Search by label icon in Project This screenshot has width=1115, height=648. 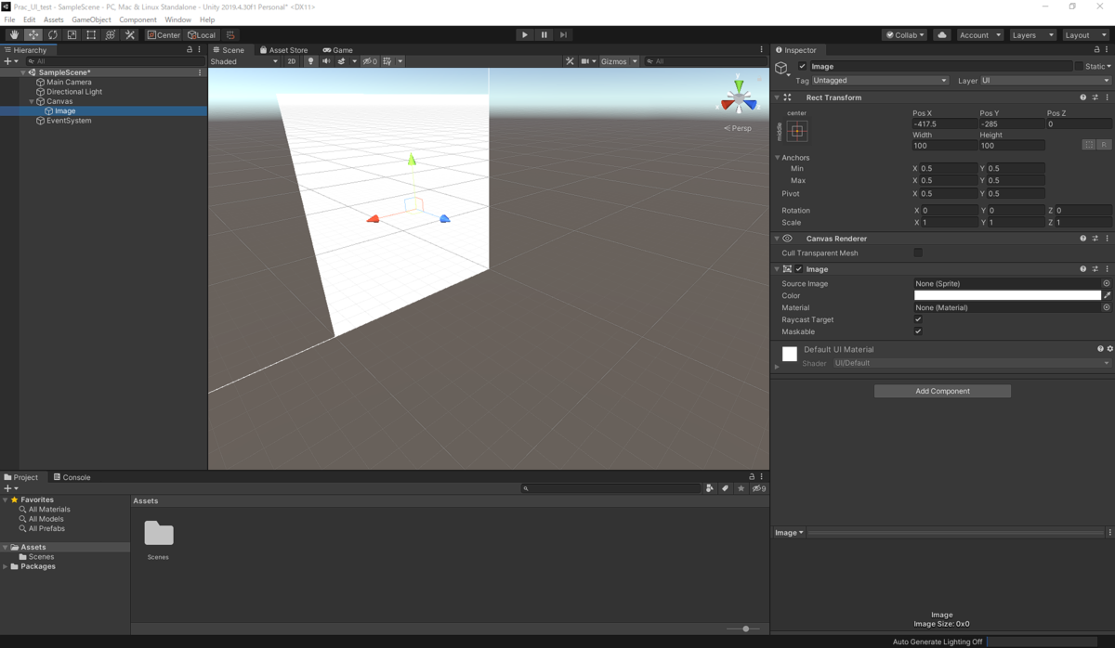click(x=726, y=488)
